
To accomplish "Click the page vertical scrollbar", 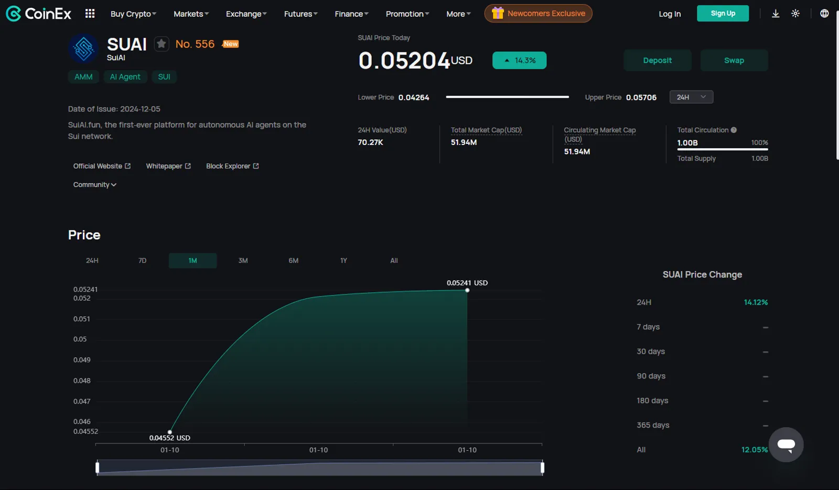I will 837,84.
